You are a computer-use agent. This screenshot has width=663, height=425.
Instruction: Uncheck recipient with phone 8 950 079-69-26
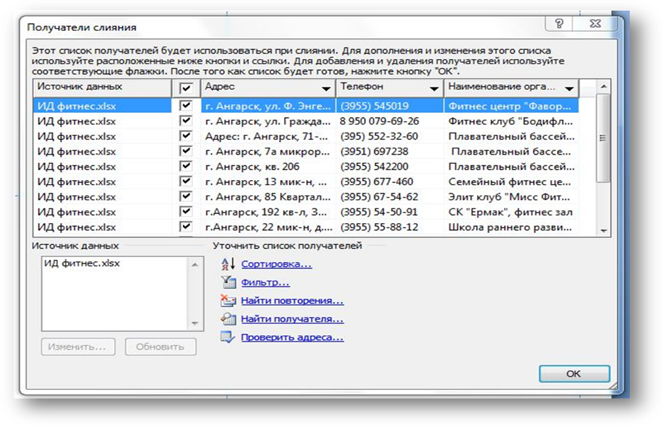[x=186, y=121]
